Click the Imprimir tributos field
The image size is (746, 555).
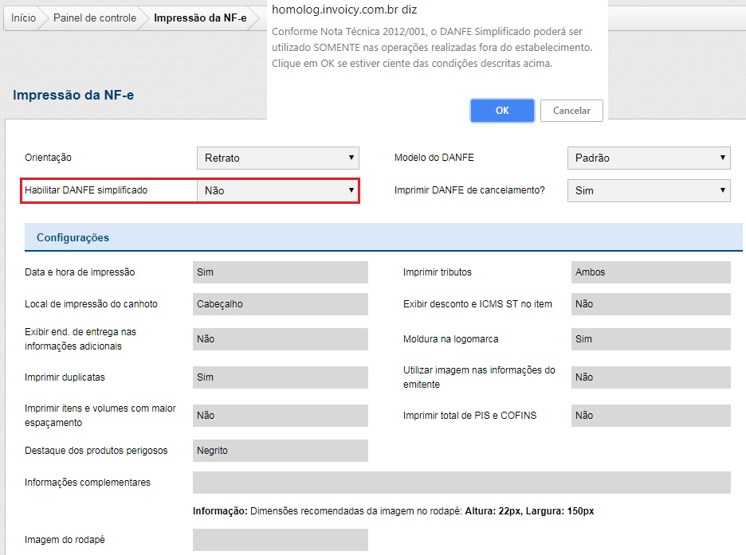tap(650, 272)
